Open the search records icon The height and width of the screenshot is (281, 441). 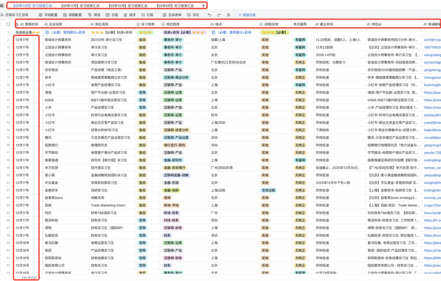tap(228, 15)
